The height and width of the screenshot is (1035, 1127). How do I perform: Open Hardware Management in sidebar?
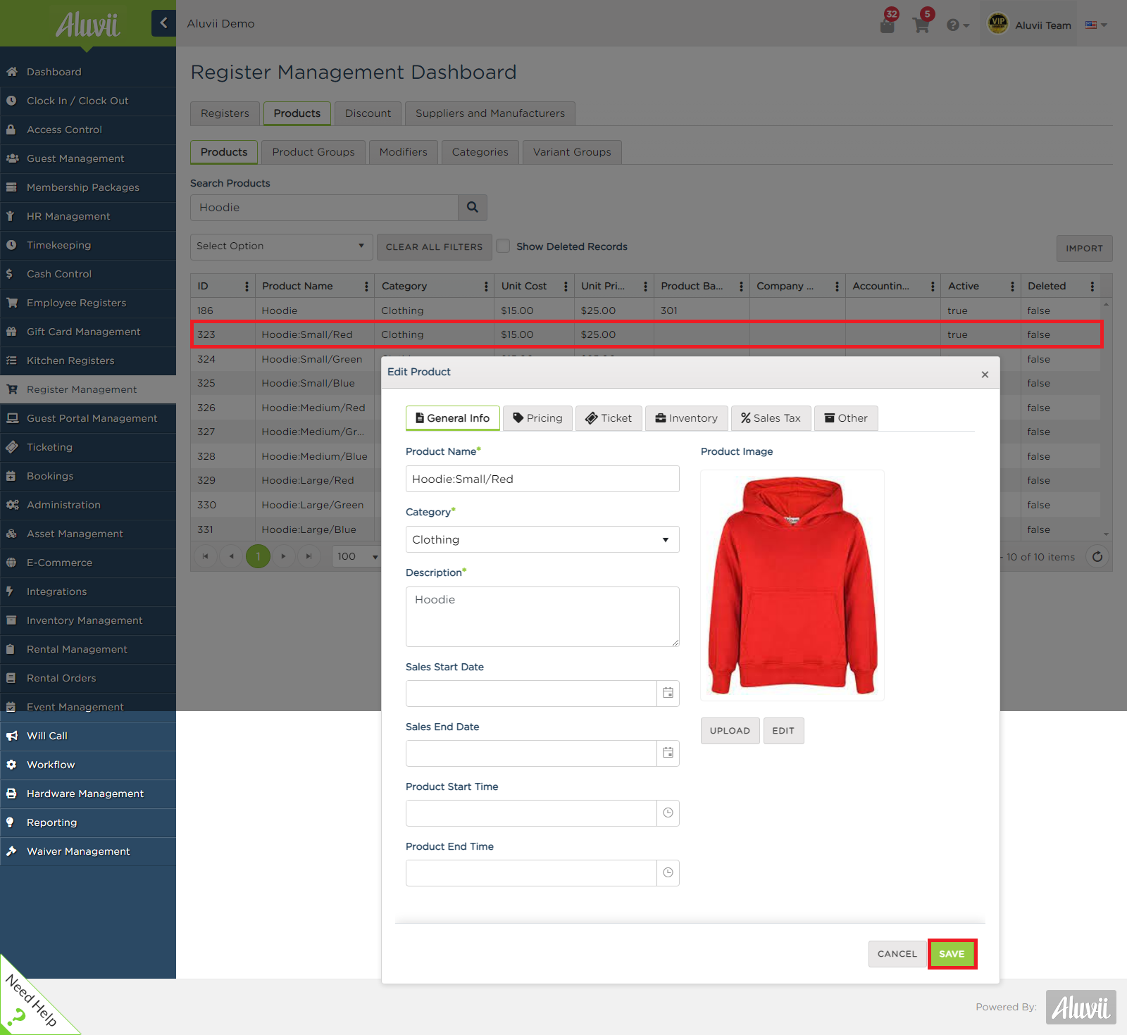[x=88, y=793]
